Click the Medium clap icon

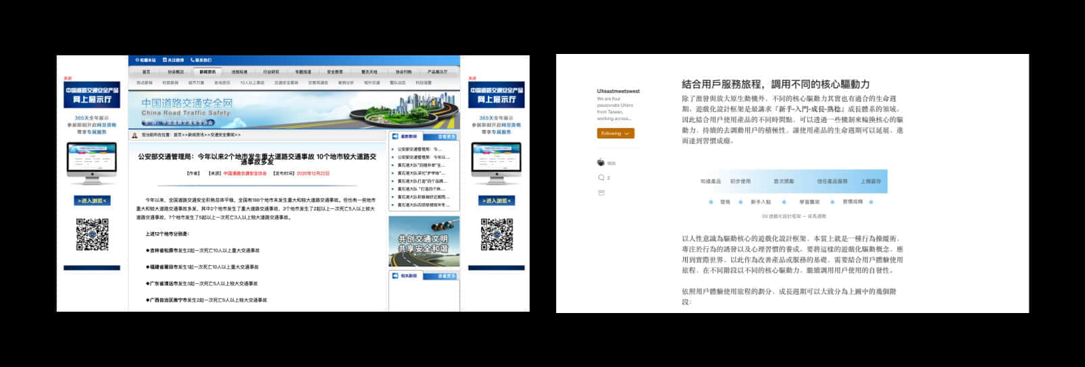point(601,163)
